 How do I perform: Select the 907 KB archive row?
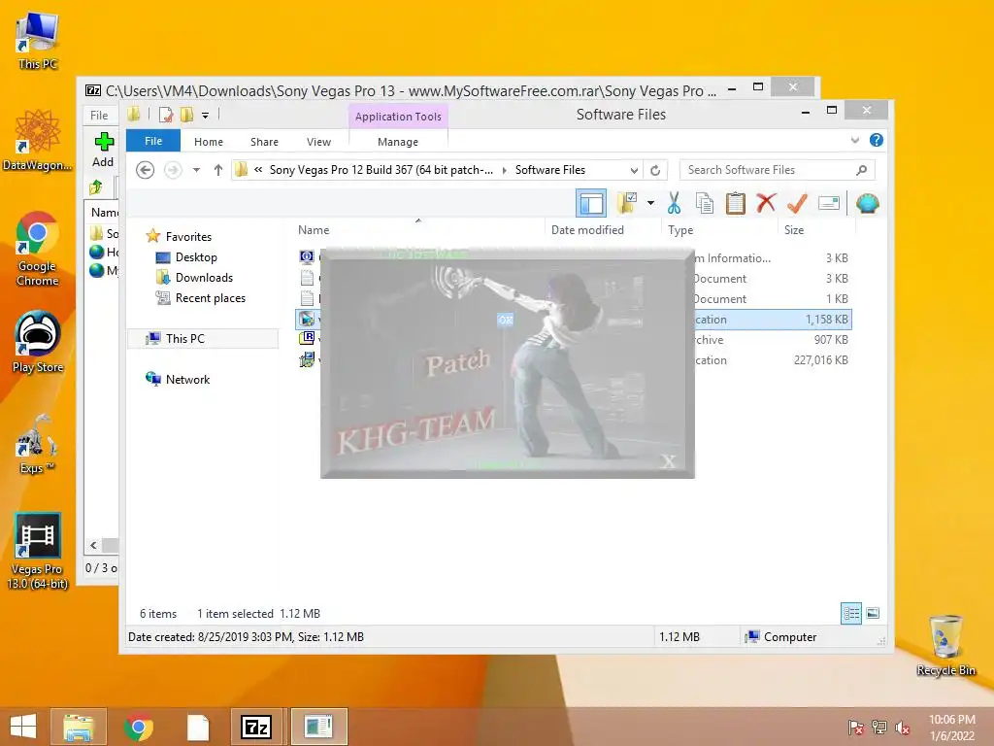[574, 340]
